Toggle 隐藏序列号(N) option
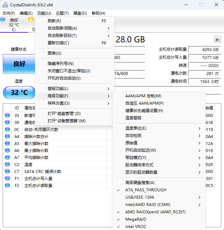 (x=75, y=64)
